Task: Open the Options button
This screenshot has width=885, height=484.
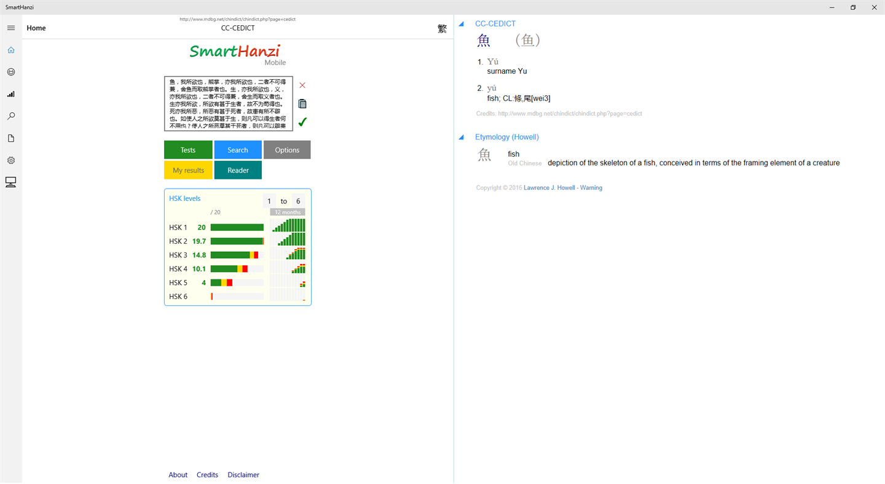Action: coord(287,150)
